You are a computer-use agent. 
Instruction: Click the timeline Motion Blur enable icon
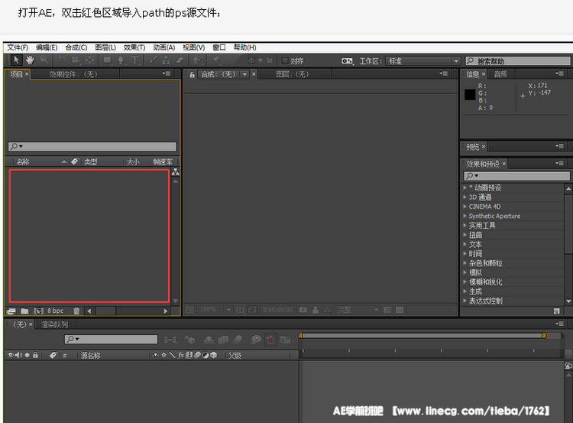pyautogui.click(x=238, y=340)
